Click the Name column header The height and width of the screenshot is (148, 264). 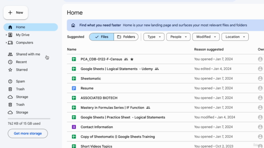72,49
